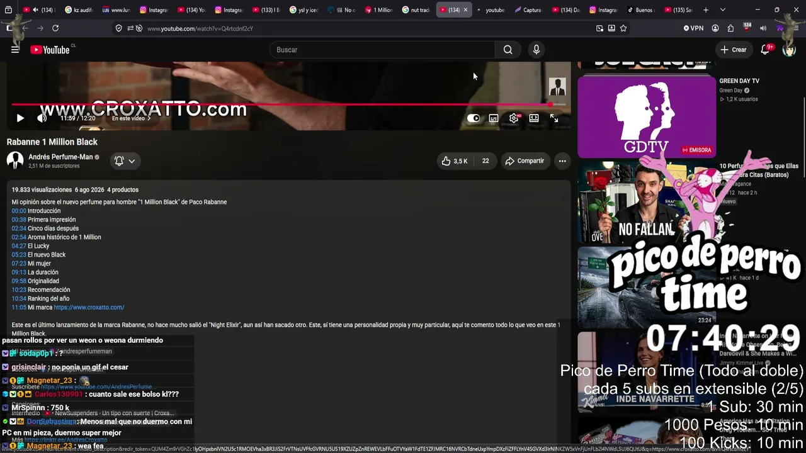The height and width of the screenshot is (453, 806).
Task: Open YouTube notifications bell
Action: 766,50
